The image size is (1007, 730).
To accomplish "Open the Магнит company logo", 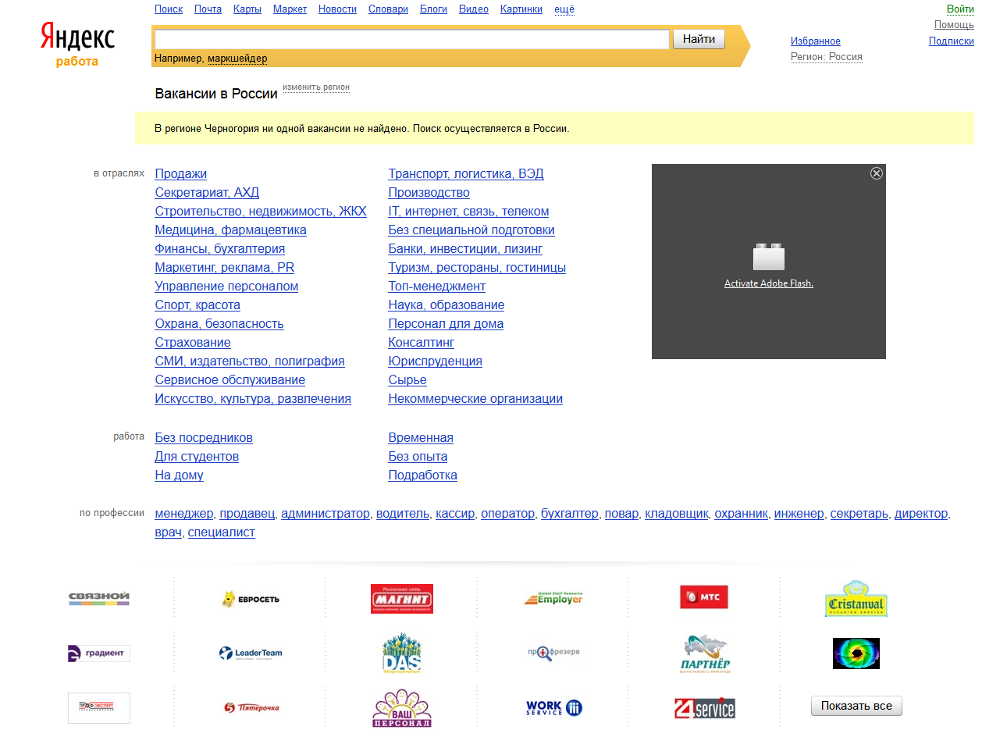I will 402,599.
